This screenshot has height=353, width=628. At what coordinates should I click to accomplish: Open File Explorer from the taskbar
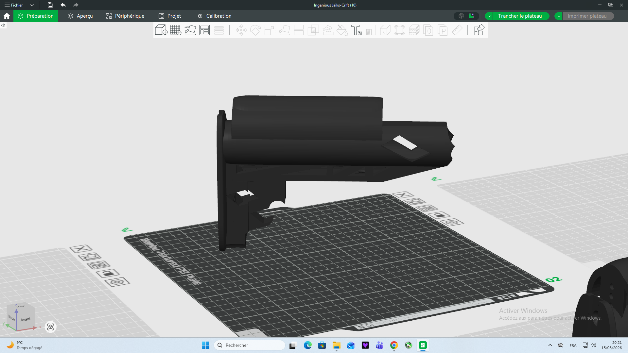pyautogui.click(x=337, y=345)
